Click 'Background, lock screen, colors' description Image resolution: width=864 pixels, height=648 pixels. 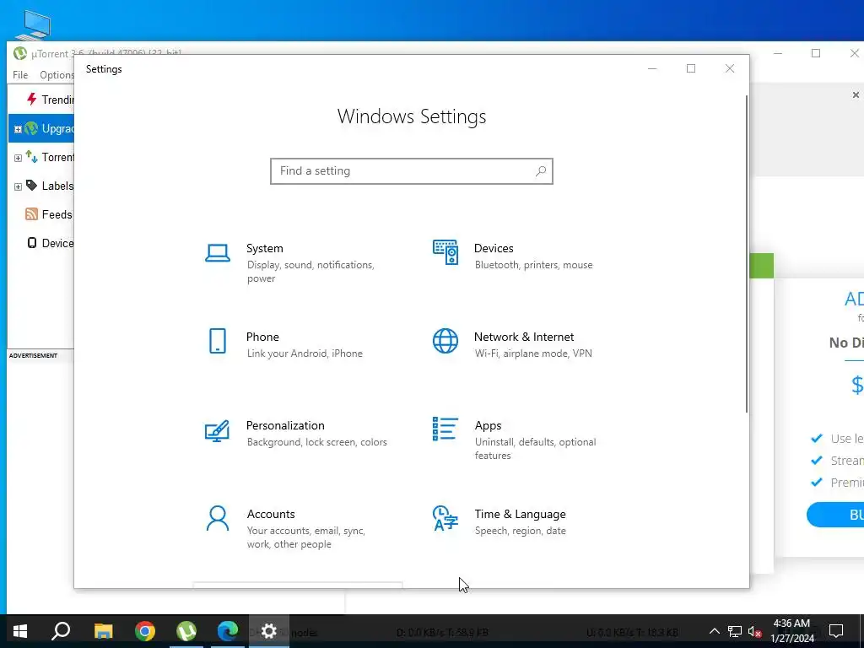(317, 442)
